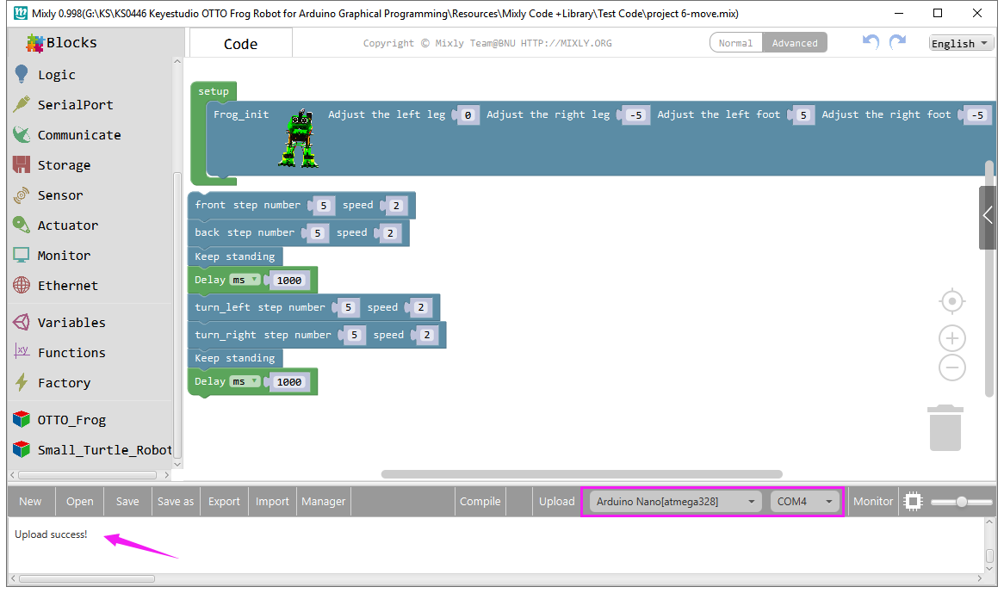Click the Ethernet globe icon
The height and width of the screenshot is (593, 1004).
pos(22,285)
